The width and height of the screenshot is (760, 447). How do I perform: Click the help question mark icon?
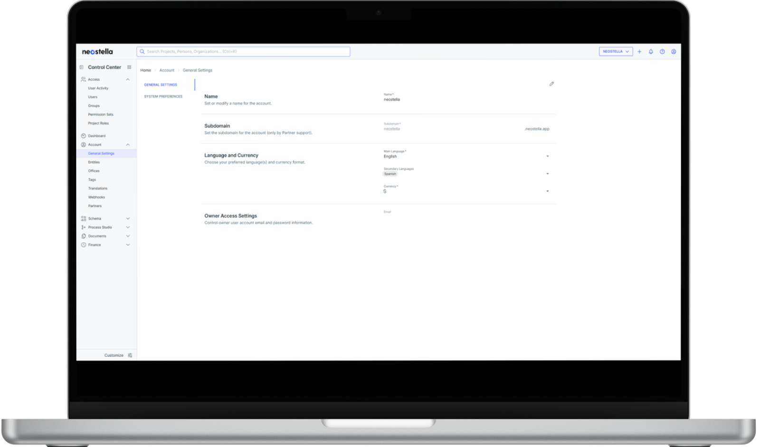coord(662,52)
